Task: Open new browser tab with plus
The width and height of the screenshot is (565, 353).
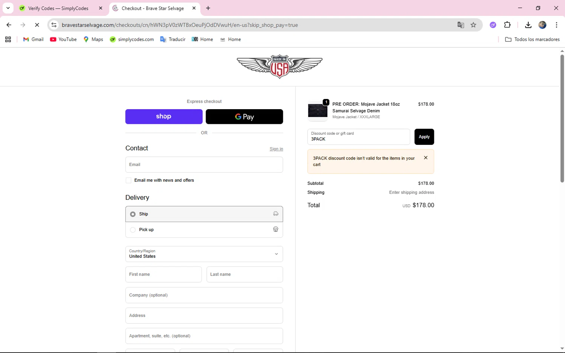Action: 208,8
